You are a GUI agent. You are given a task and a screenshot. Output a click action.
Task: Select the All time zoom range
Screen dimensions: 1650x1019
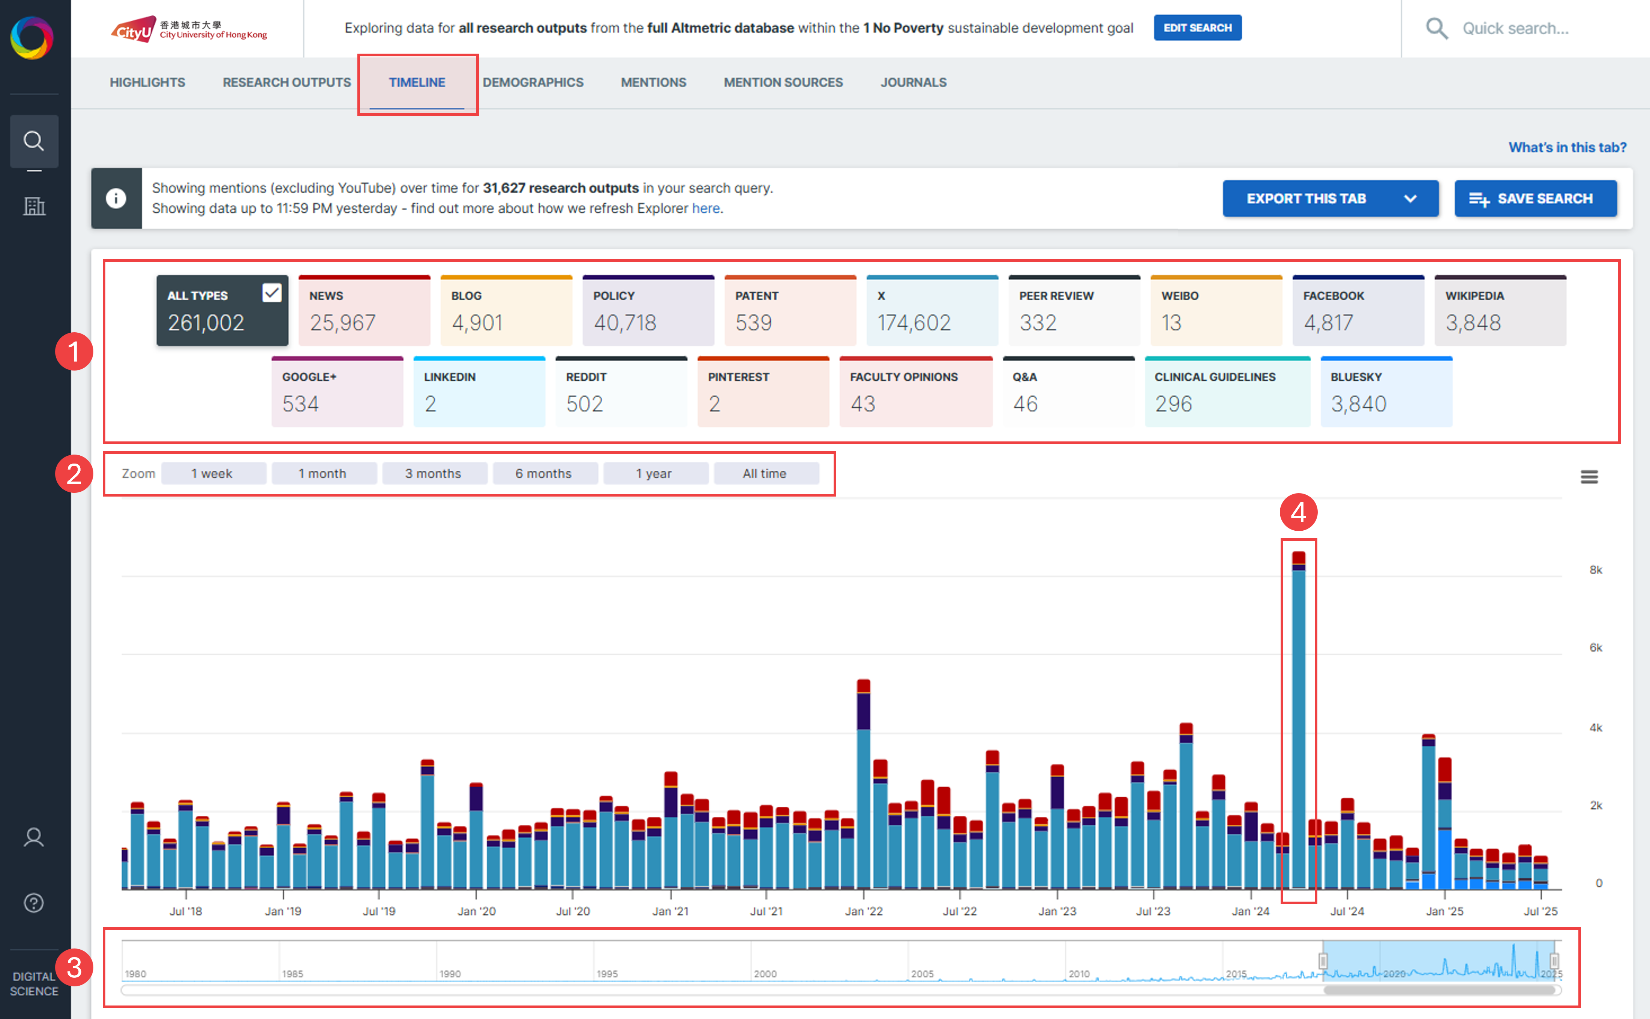(765, 474)
